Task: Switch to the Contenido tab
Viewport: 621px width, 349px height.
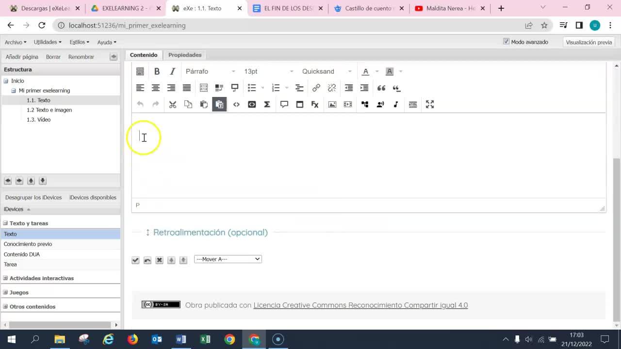Action: (x=144, y=55)
